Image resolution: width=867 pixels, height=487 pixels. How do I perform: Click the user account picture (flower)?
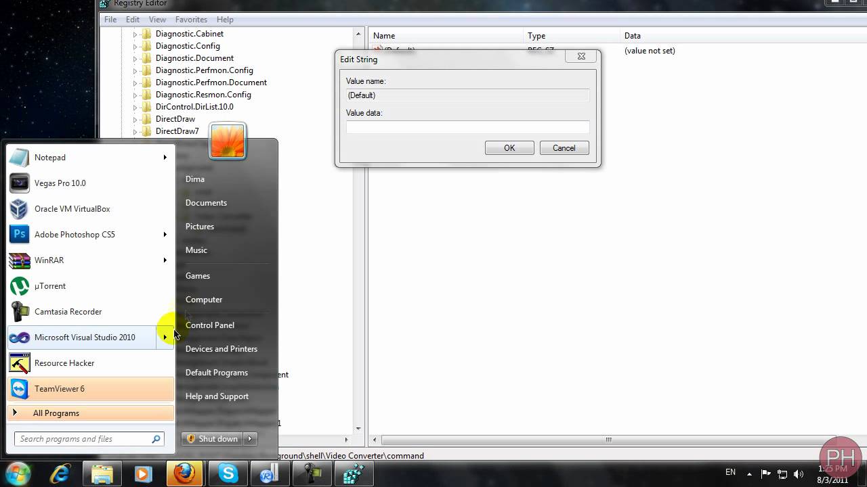227,141
